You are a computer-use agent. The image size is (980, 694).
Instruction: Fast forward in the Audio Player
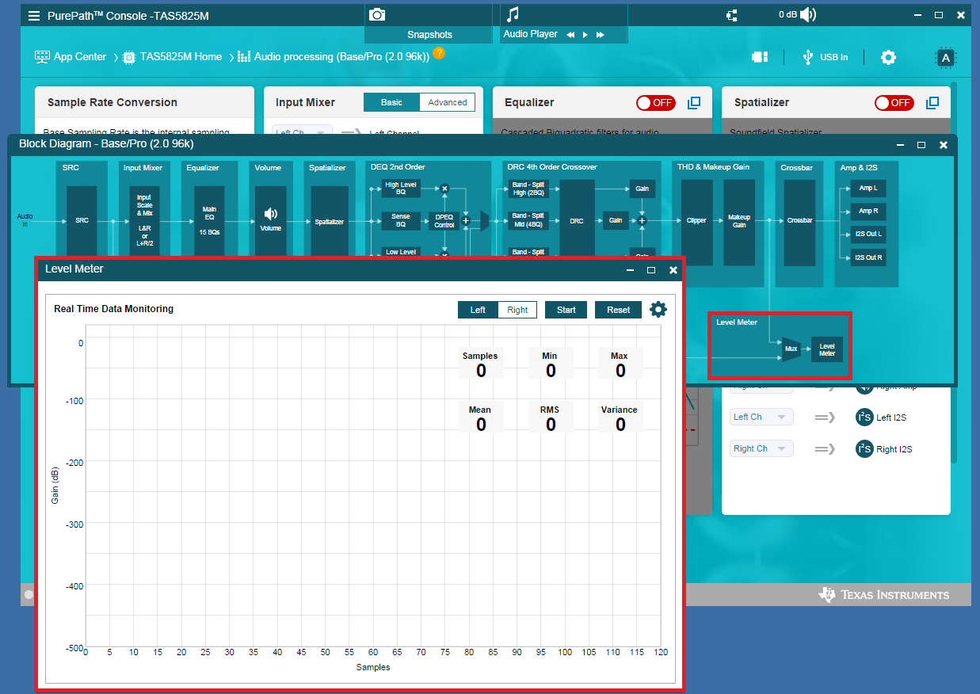(601, 35)
